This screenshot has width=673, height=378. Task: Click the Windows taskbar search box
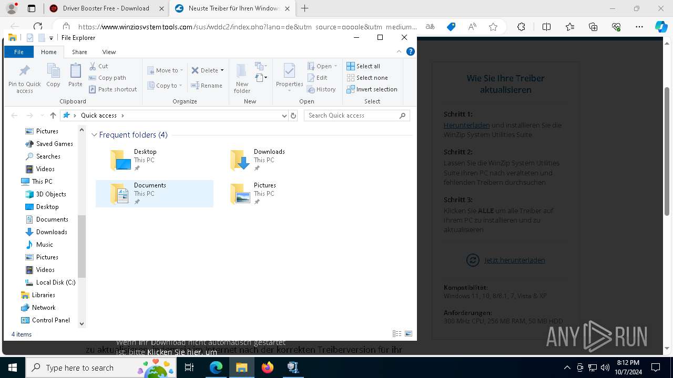100,367
